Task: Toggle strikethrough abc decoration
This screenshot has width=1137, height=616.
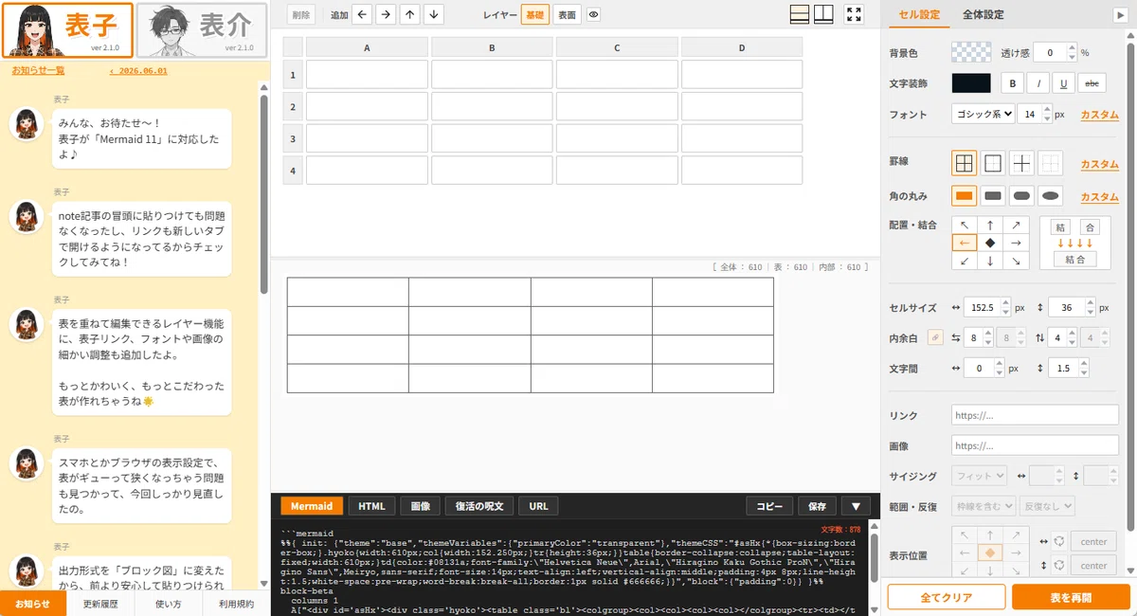Action: tap(1092, 83)
